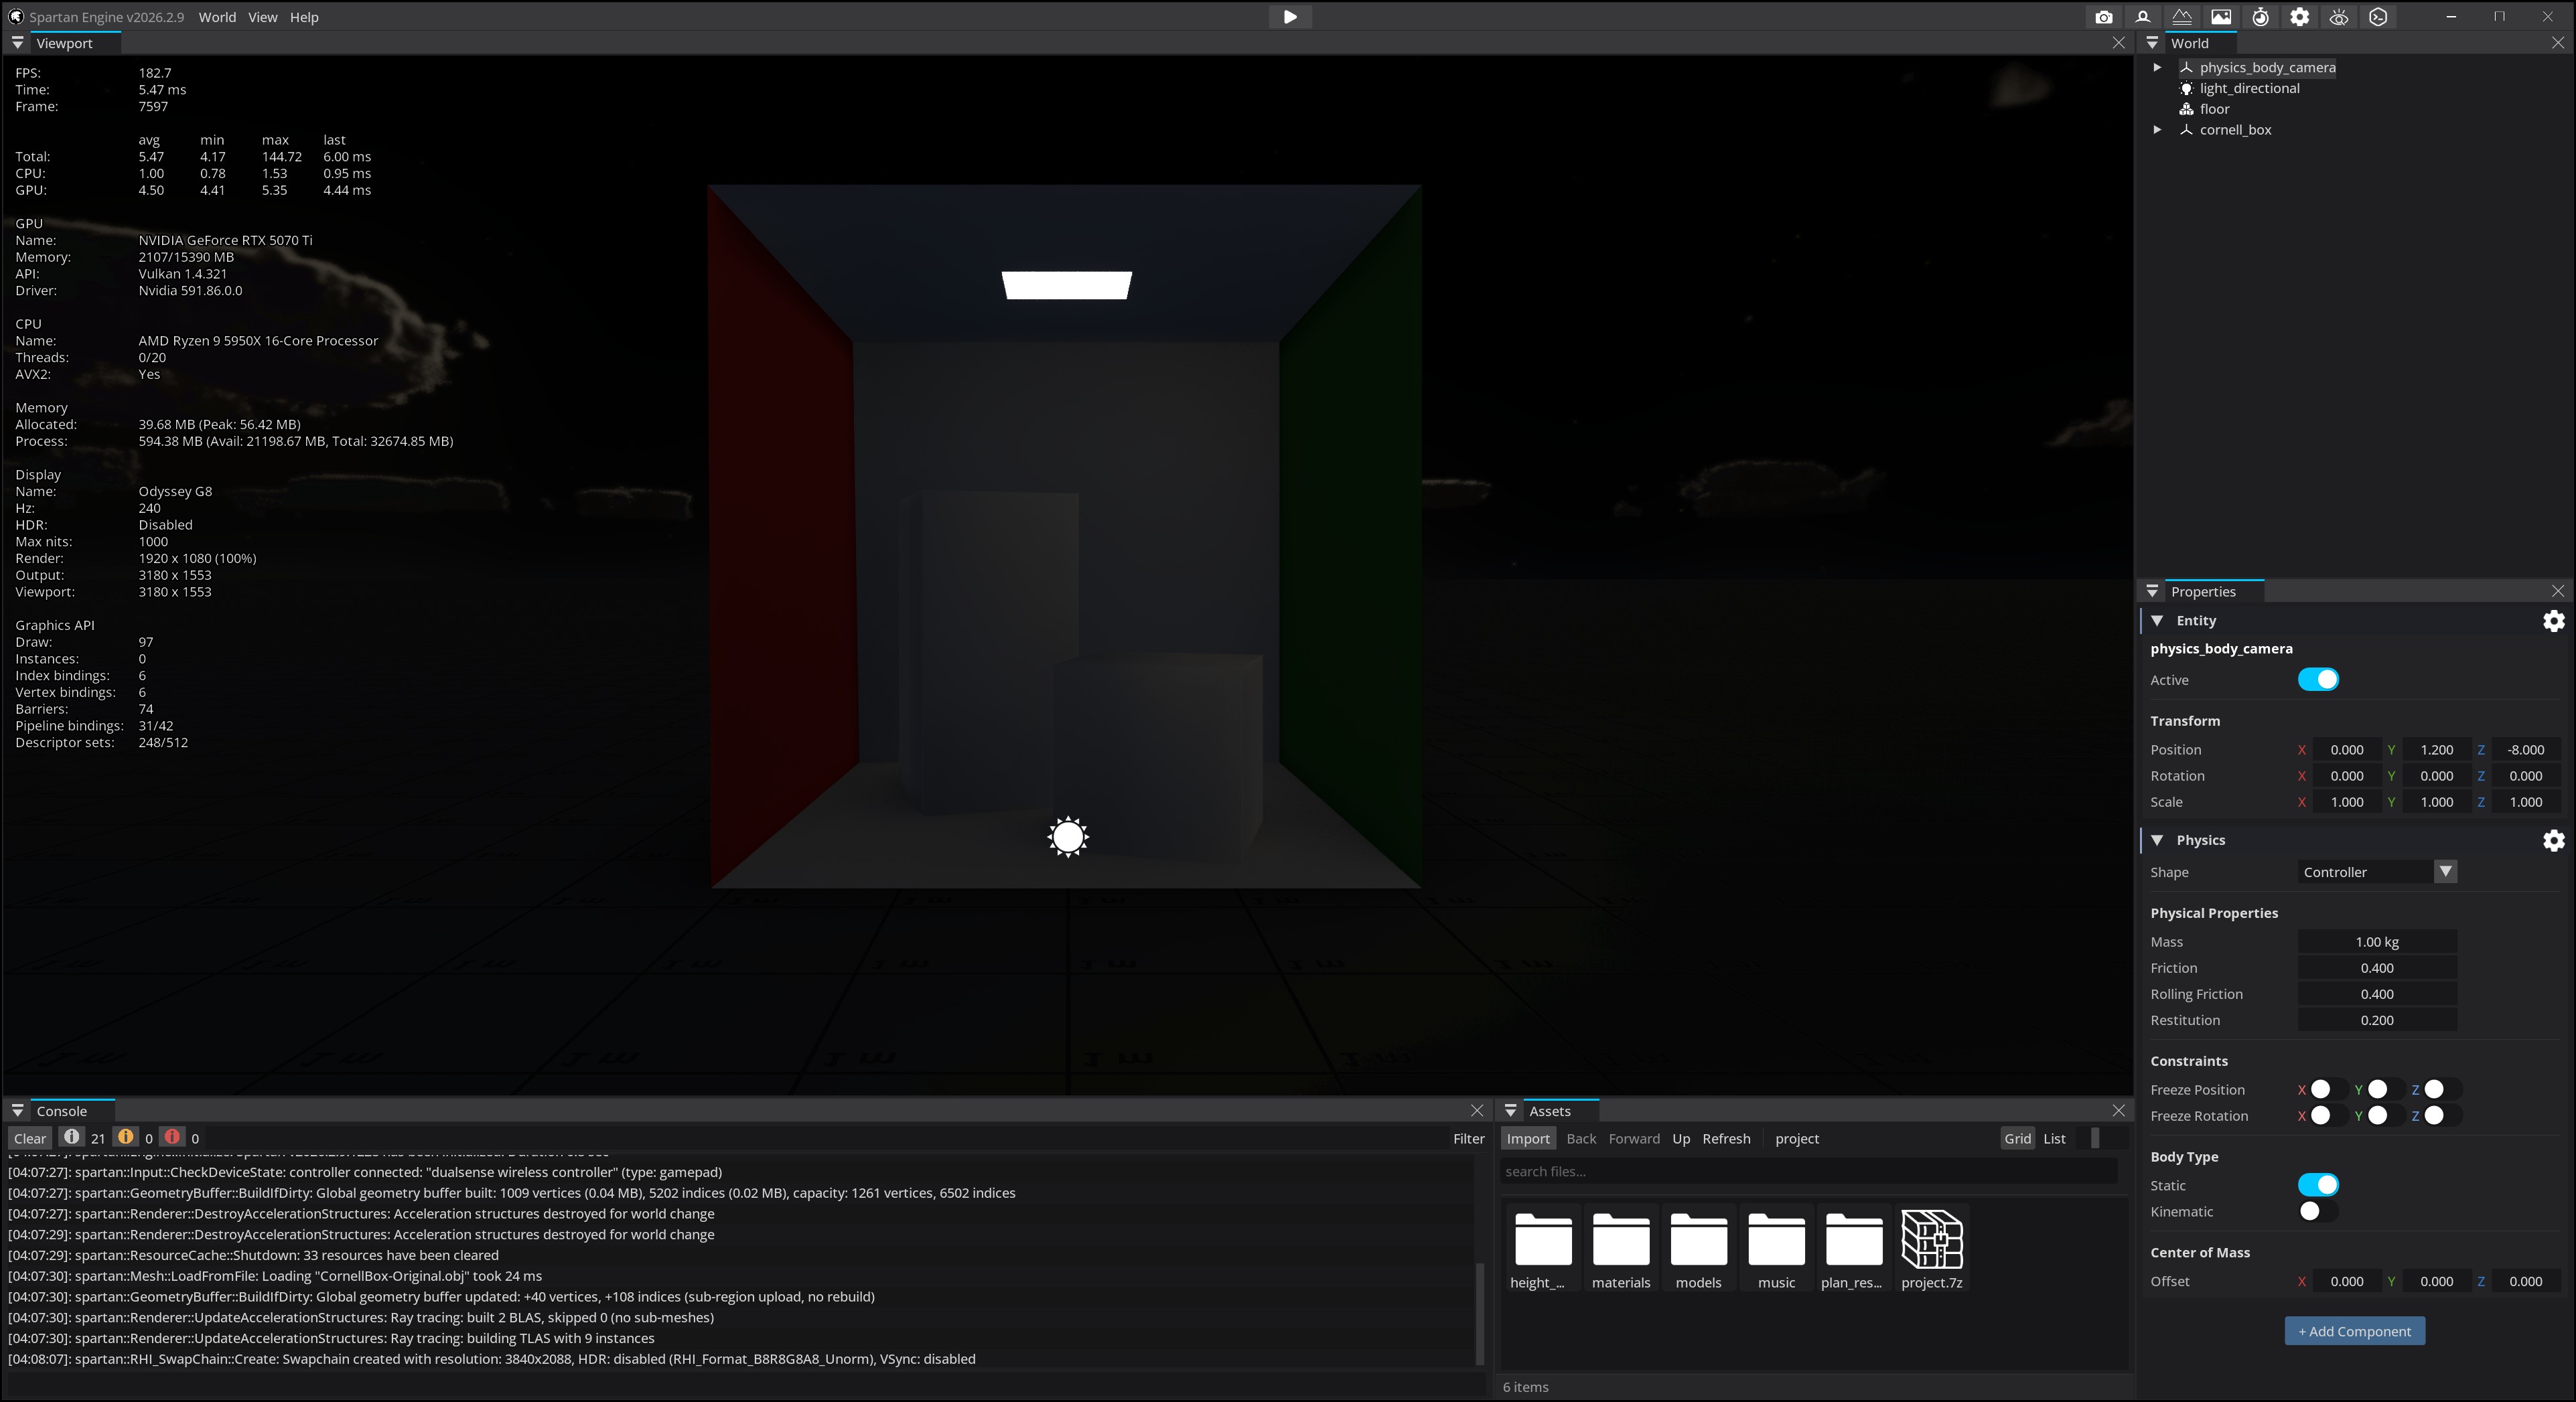Click the + Add Component button
This screenshot has height=1402, width=2576.
[2354, 1331]
